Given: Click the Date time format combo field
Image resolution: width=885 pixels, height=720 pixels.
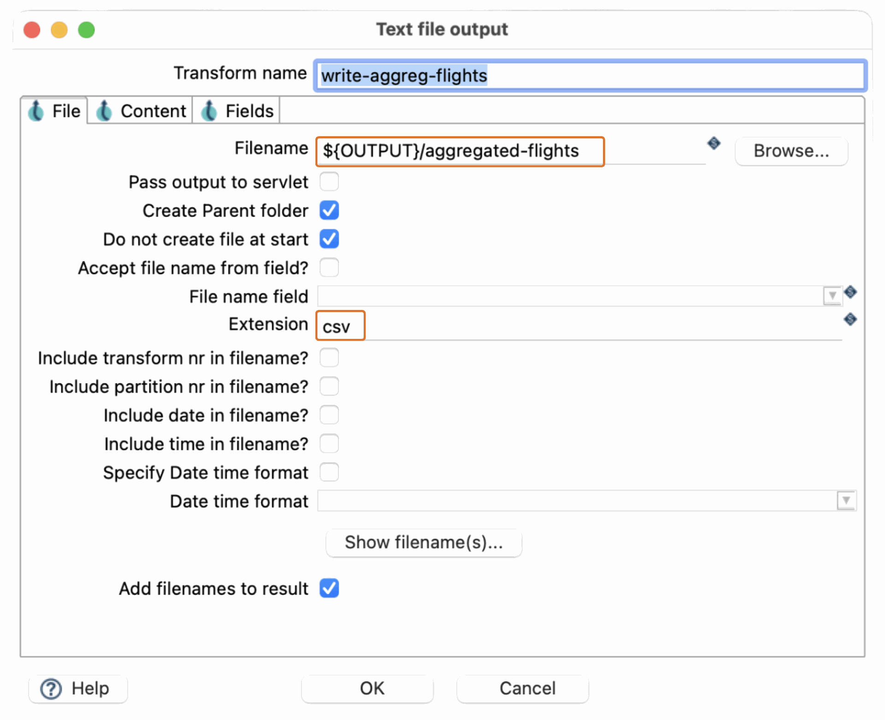Looking at the screenshot, I should tap(586, 501).
